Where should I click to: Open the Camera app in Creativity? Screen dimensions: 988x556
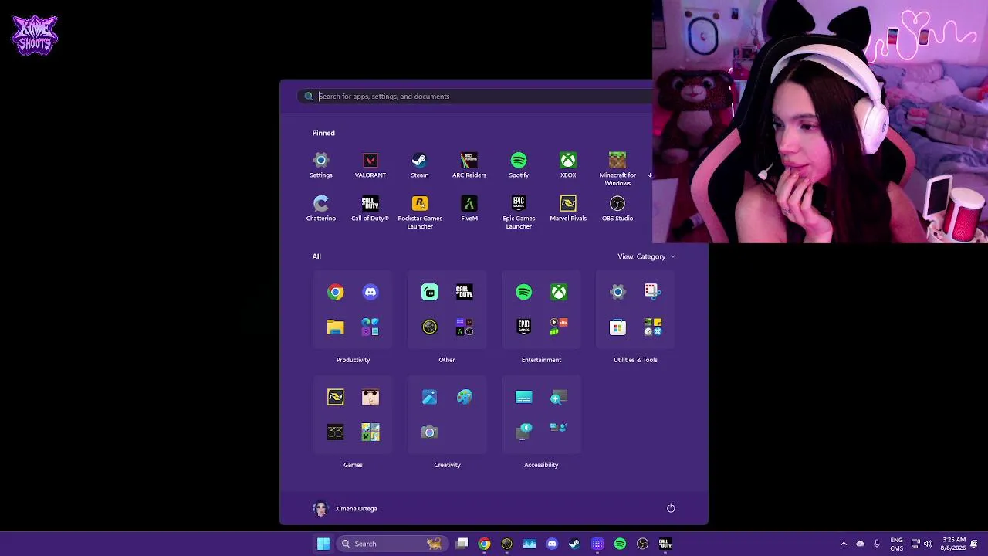(x=429, y=432)
